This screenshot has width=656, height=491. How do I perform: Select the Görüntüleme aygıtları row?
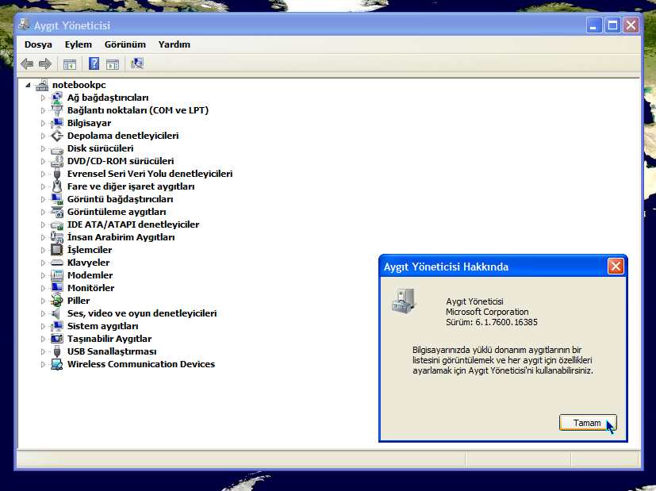(117, 212)
